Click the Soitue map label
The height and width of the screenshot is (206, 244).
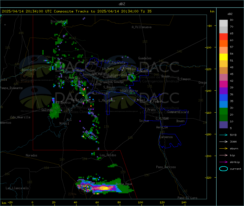144,121
